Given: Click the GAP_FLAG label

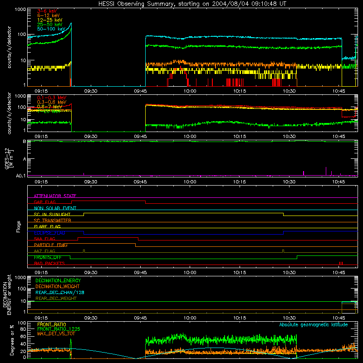Looking at the screenshot, I should pos(44,202).
